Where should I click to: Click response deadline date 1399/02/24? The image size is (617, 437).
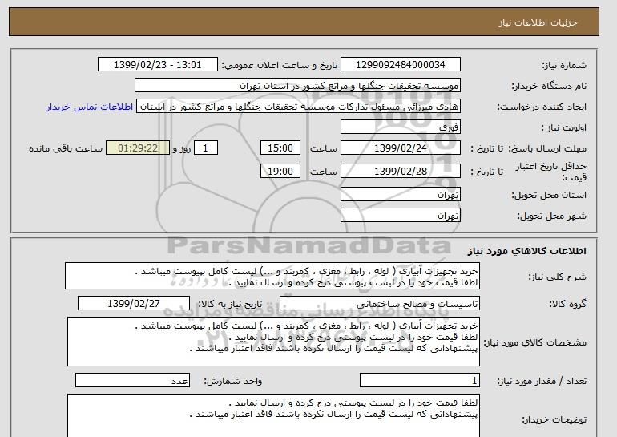click(400, 148)
